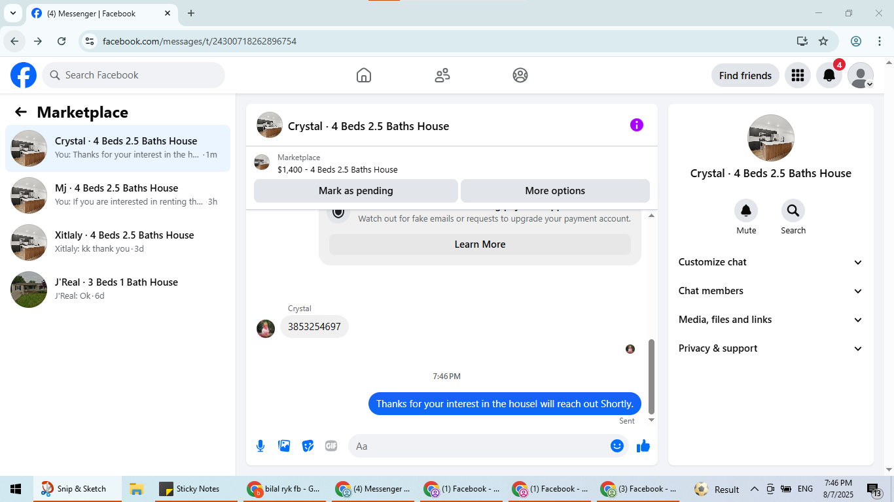Bookmark this page with the star icon
Screen dimensions: 894x502
823,41
